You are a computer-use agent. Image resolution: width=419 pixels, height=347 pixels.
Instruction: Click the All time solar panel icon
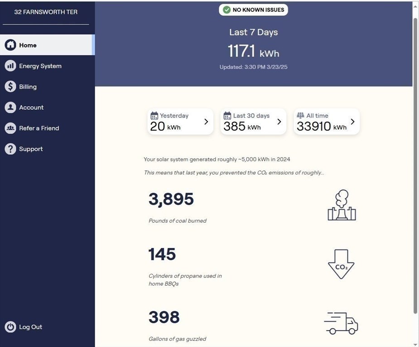300,115
